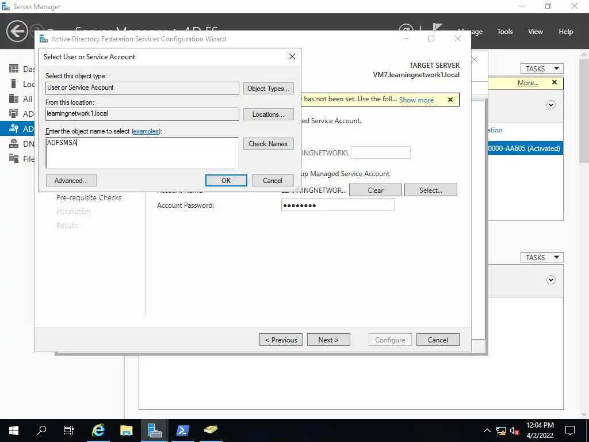Viewport: 589px width, 442px height.
Task: Click the network tray icon
Action: click(501, 430)
